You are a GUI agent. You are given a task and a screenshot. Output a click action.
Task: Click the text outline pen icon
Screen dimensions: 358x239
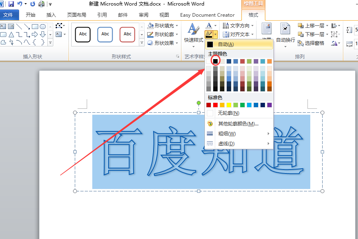click(209, 35)
